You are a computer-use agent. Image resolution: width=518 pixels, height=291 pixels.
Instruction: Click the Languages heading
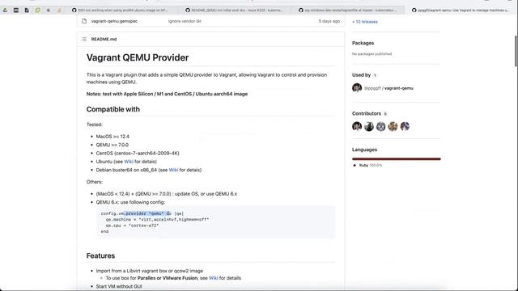[x=364, y=150]
